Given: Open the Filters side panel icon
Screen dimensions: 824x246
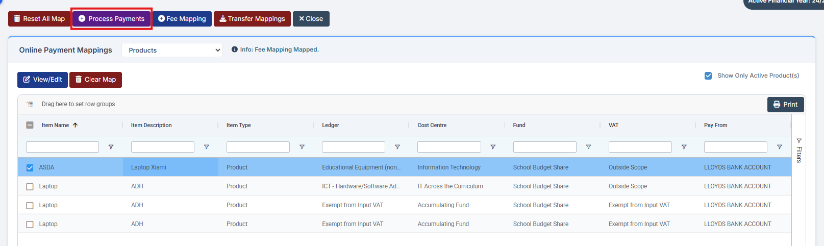Looking at the screenshot, I should (x=799, y=141).
